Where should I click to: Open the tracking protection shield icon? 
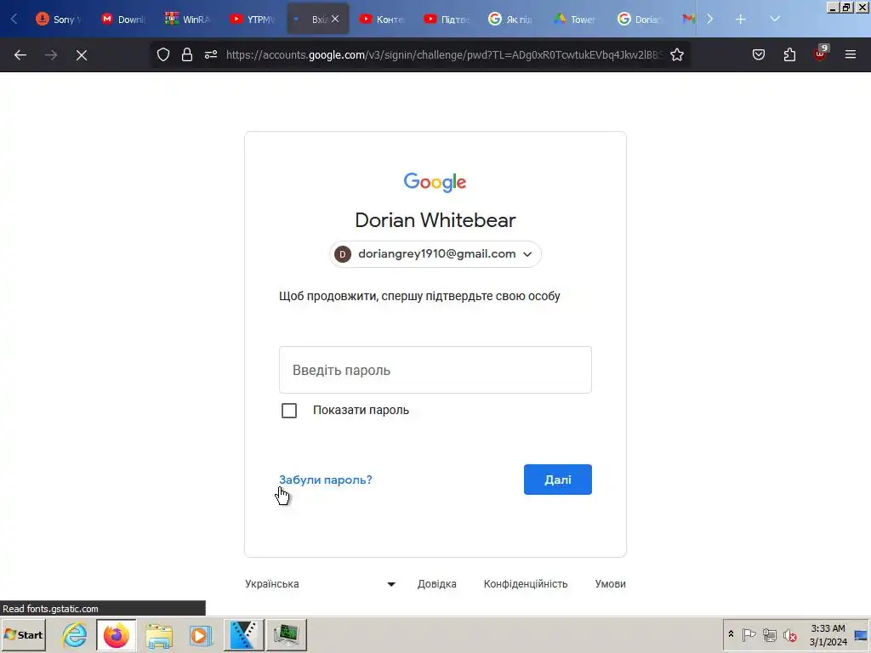(x=162, y=54)
